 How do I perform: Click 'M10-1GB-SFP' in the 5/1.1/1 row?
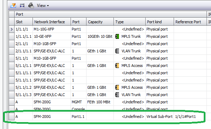click(x=45, y=58)
